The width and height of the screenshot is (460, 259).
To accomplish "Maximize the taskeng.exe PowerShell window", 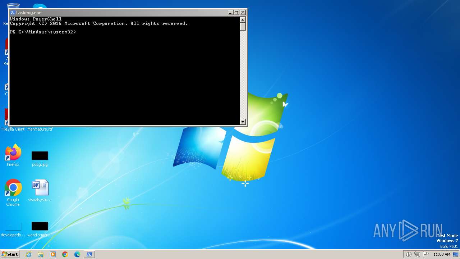I will pos(236,13).
